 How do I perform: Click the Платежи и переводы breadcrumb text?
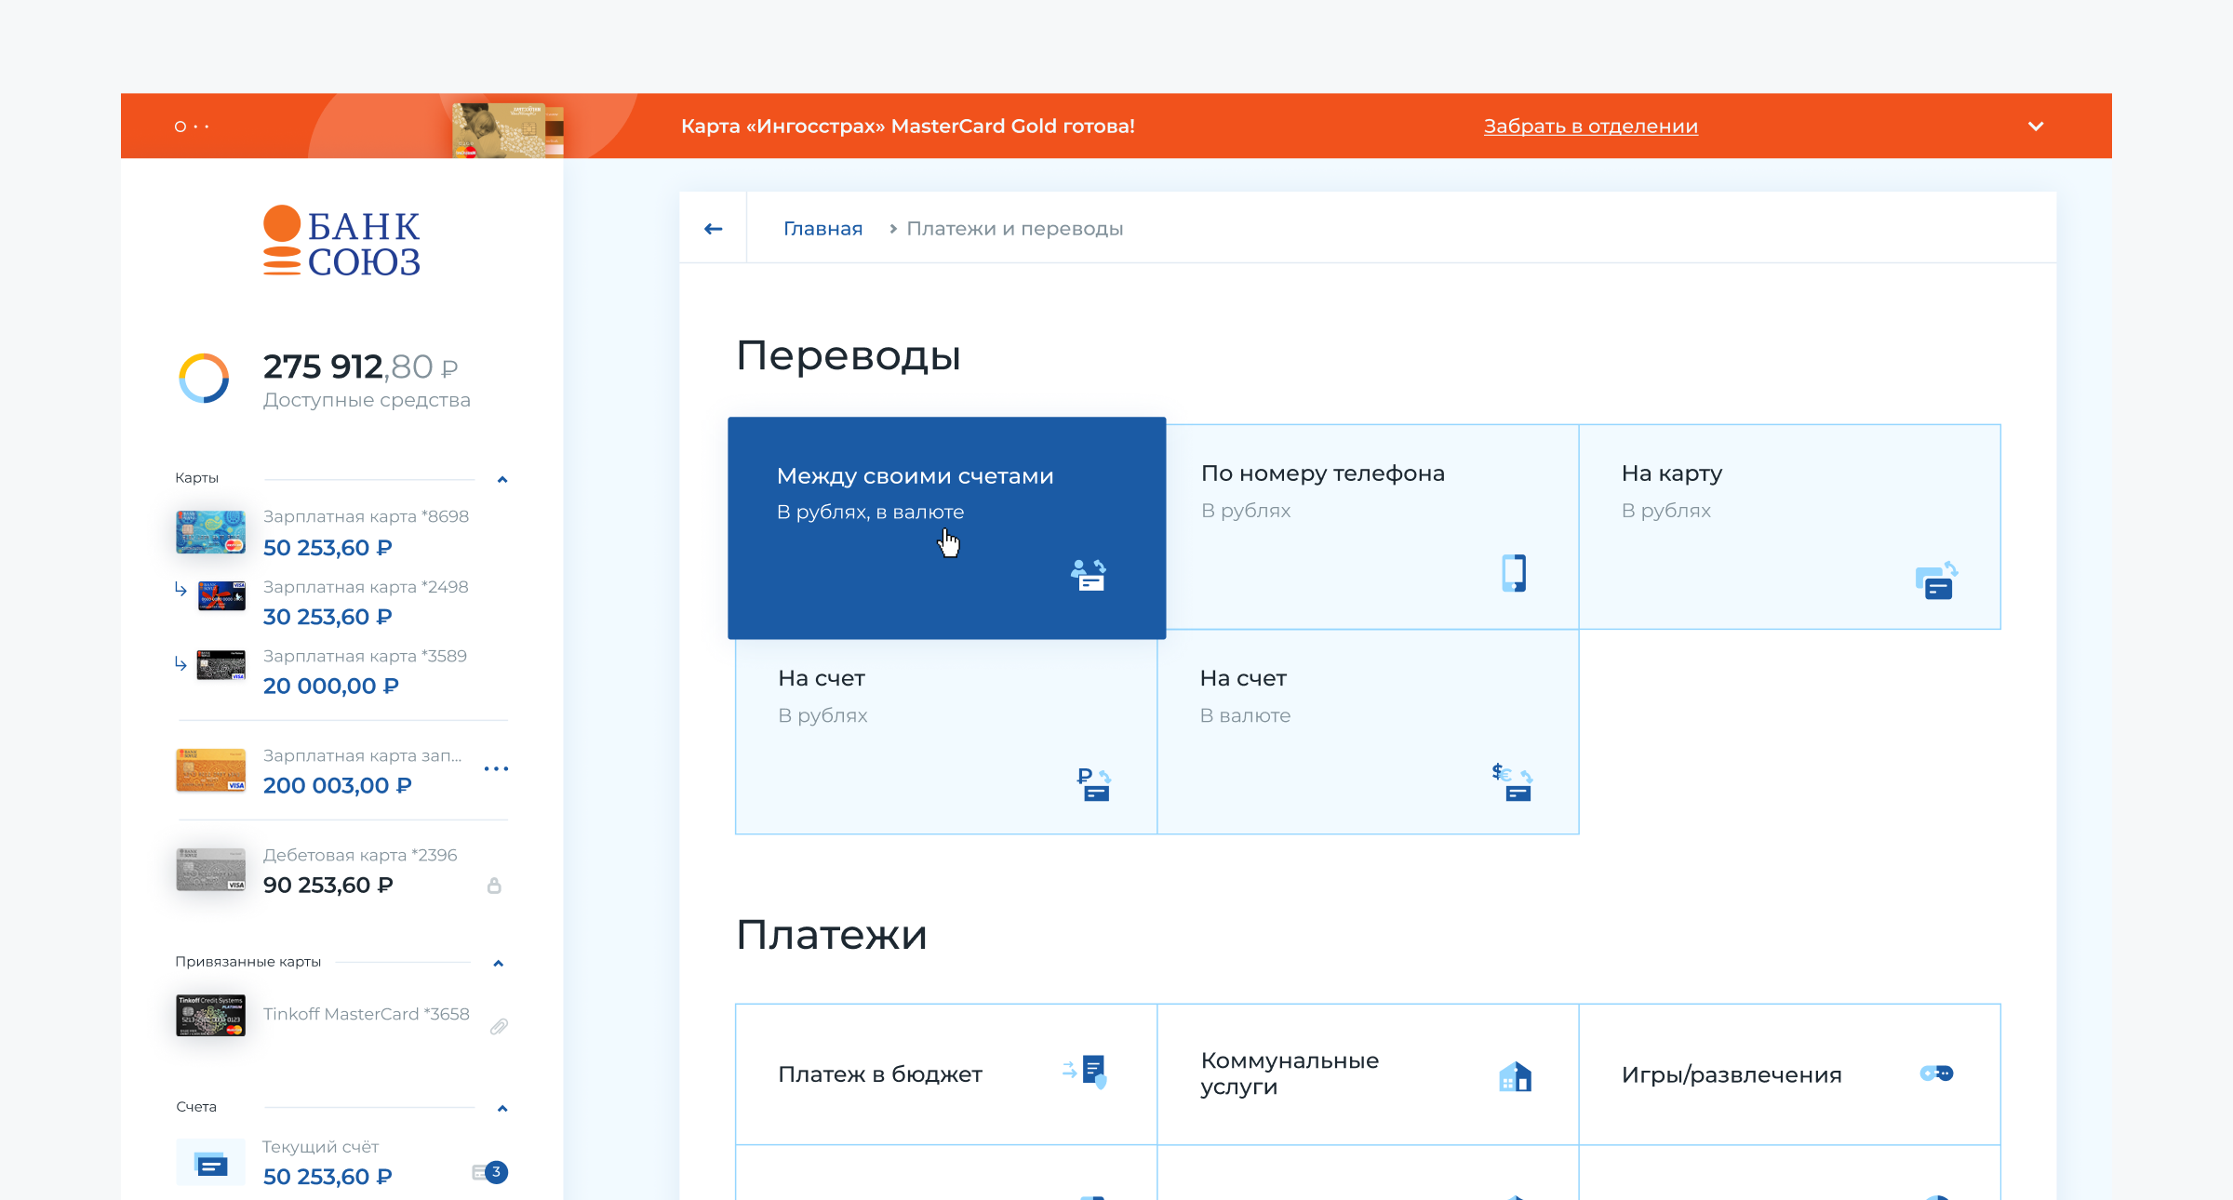coord(1015,229)
